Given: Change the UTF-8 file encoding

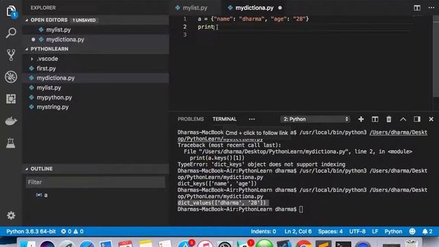Looking at the screenshot, I should [x=357, y=231].
